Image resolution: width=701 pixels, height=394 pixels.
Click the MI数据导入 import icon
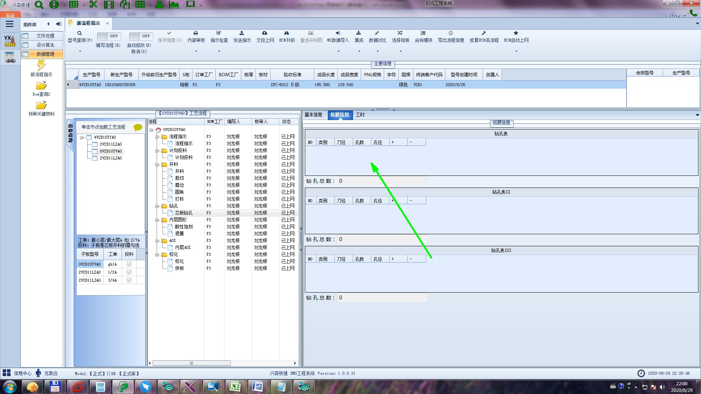pos(338,33)
